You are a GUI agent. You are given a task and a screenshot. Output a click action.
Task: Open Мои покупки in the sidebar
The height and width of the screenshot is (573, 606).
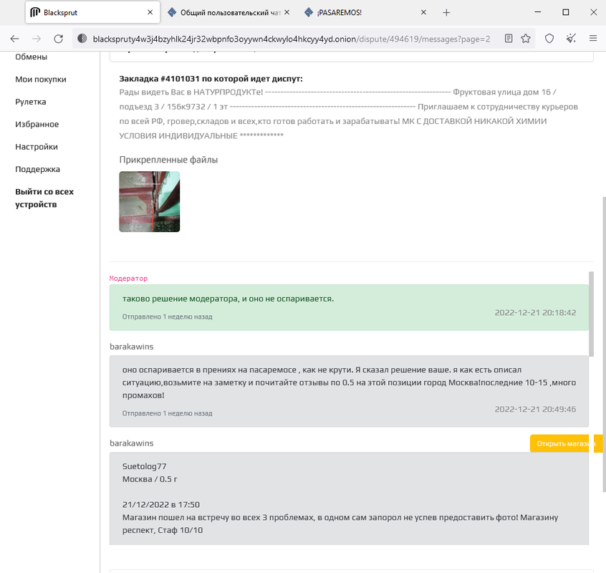[41, 80]
